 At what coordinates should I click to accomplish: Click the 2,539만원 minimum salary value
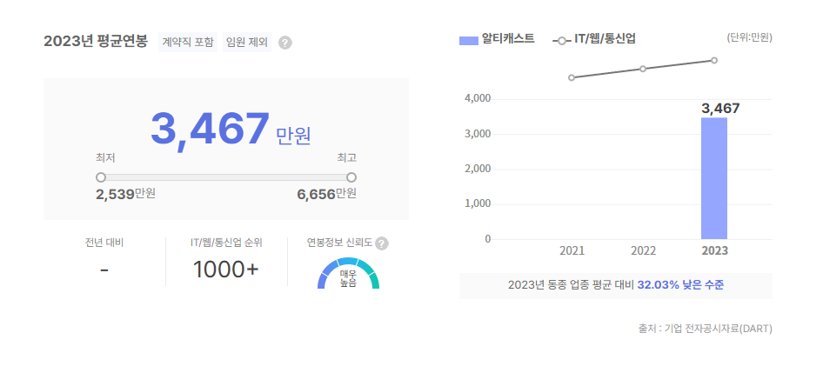point(125,194)
